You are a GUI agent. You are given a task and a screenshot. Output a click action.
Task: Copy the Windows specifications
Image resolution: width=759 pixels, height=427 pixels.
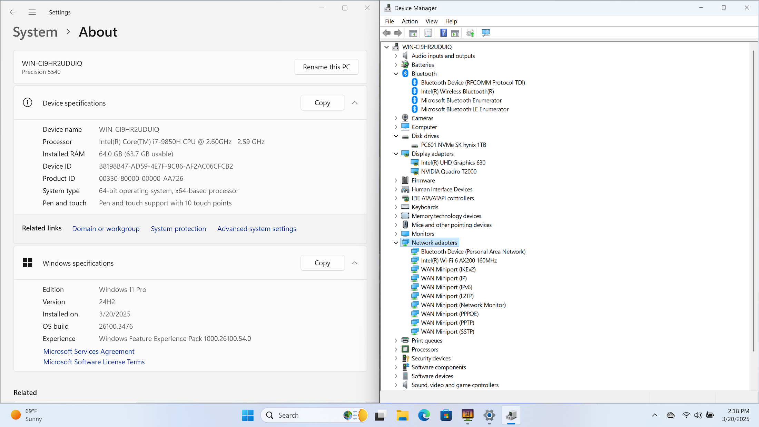pyautogui.click(x=323, y=263)
